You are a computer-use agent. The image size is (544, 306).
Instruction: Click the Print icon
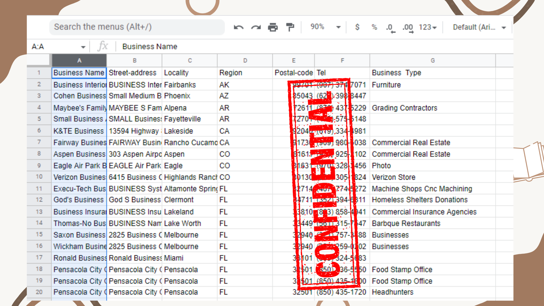pyautogui.click(x=273, y=27)
